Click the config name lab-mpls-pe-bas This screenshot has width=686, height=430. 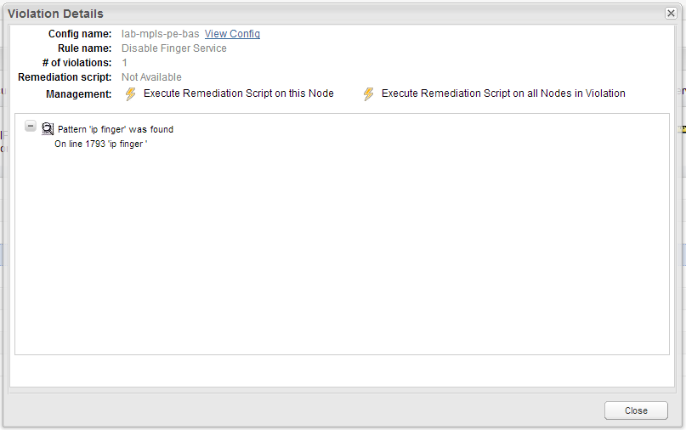point(160,34)
